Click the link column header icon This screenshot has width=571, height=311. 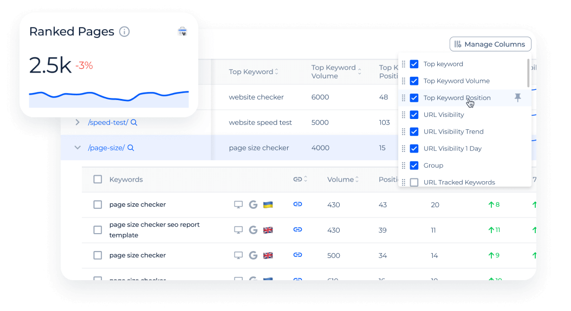coord(297,179)
